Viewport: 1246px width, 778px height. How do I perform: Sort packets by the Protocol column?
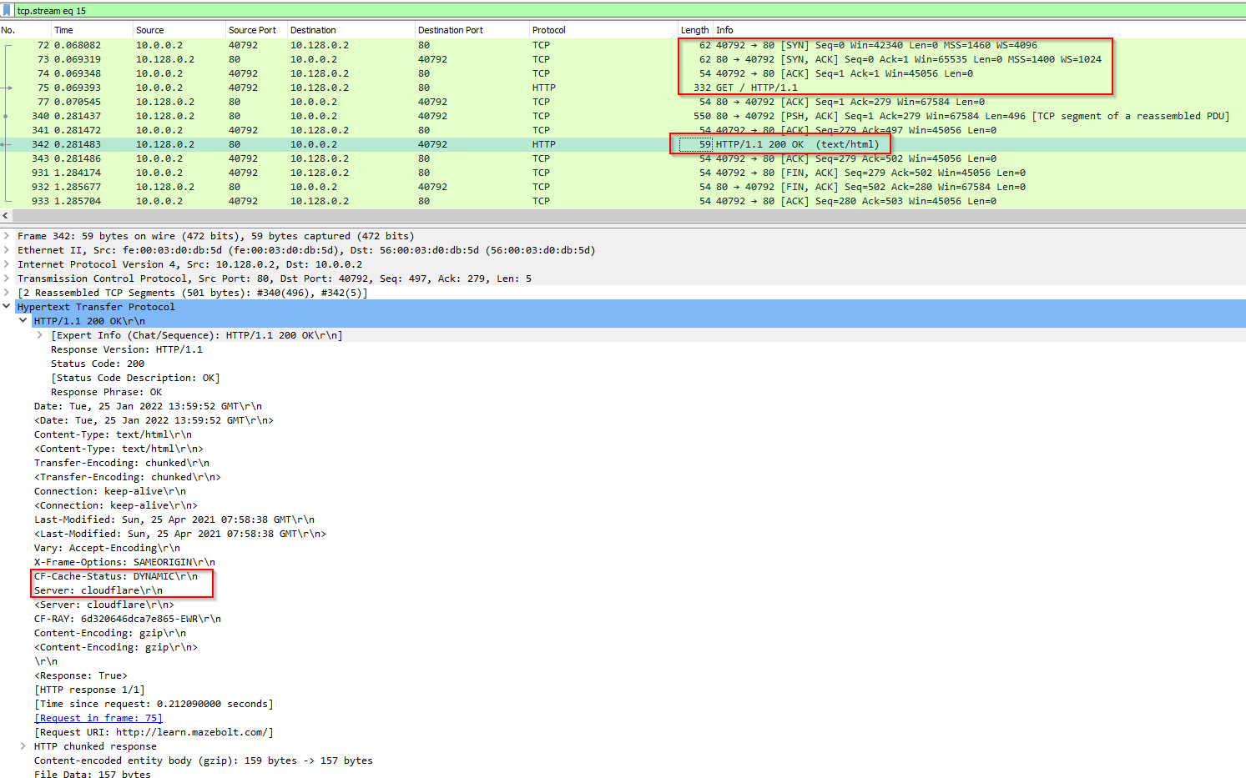(551, 29)
